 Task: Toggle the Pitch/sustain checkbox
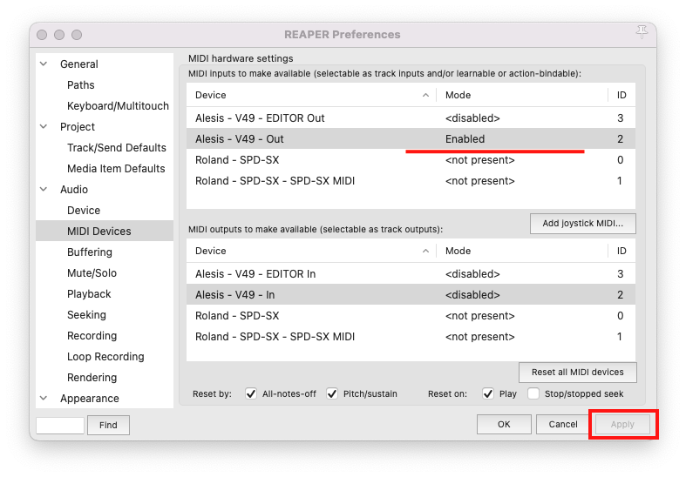pyautogui.click(x=332, y=393)
